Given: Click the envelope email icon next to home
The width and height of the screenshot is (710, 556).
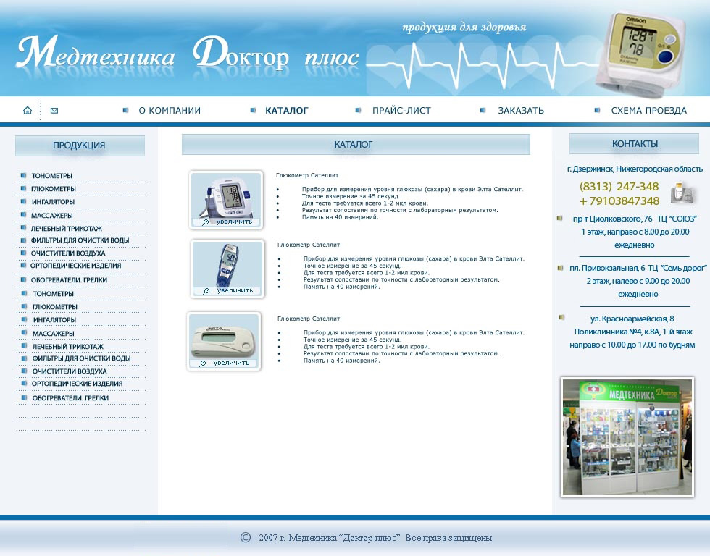Looking at the screenshot, I should [54, 109].
